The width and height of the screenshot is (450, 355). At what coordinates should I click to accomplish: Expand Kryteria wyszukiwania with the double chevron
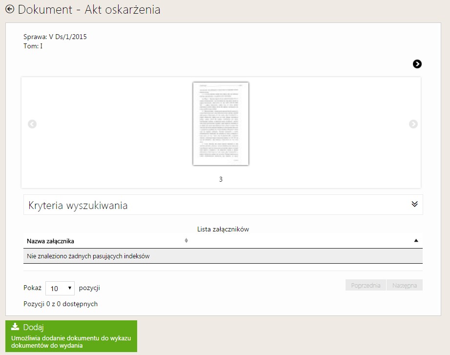coord(414,204)
